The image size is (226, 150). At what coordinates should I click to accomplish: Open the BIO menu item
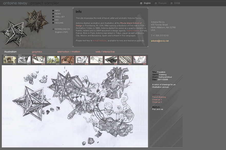(57, 20)
